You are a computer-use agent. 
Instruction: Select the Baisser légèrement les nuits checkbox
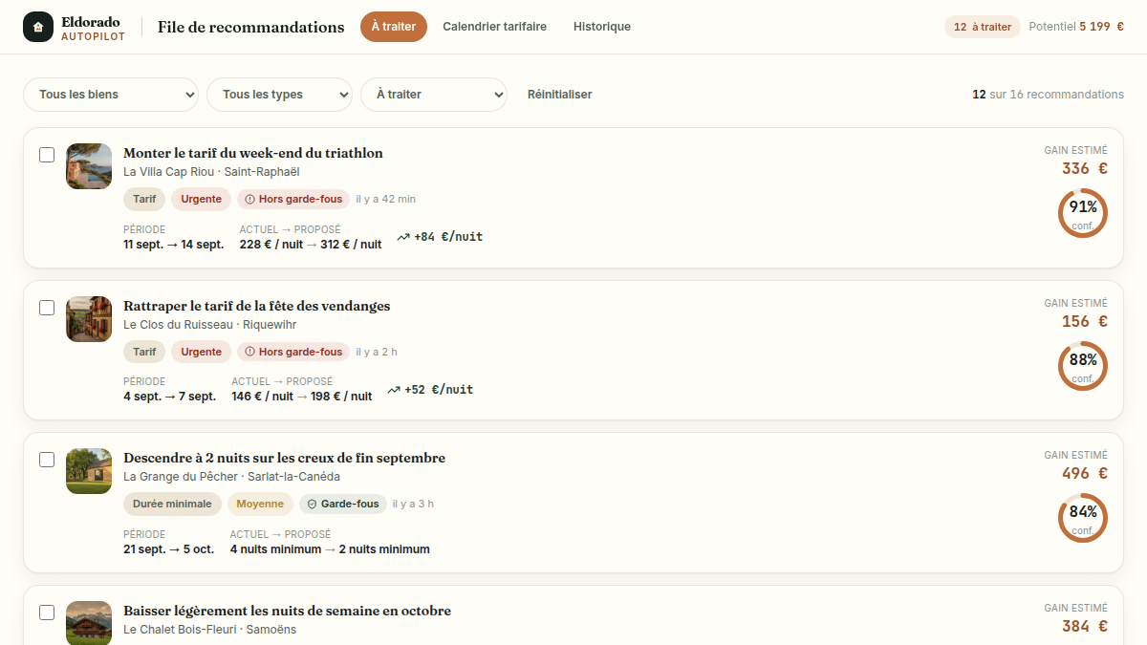click(47, 613)
